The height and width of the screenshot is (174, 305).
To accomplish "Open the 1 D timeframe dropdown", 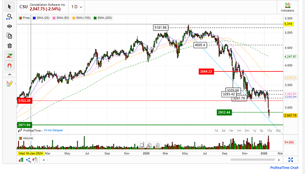I will 76,7.
